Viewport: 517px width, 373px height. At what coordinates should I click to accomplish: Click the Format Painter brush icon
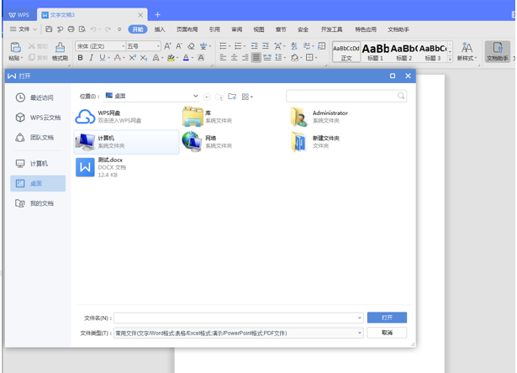[x=60, y=47]
